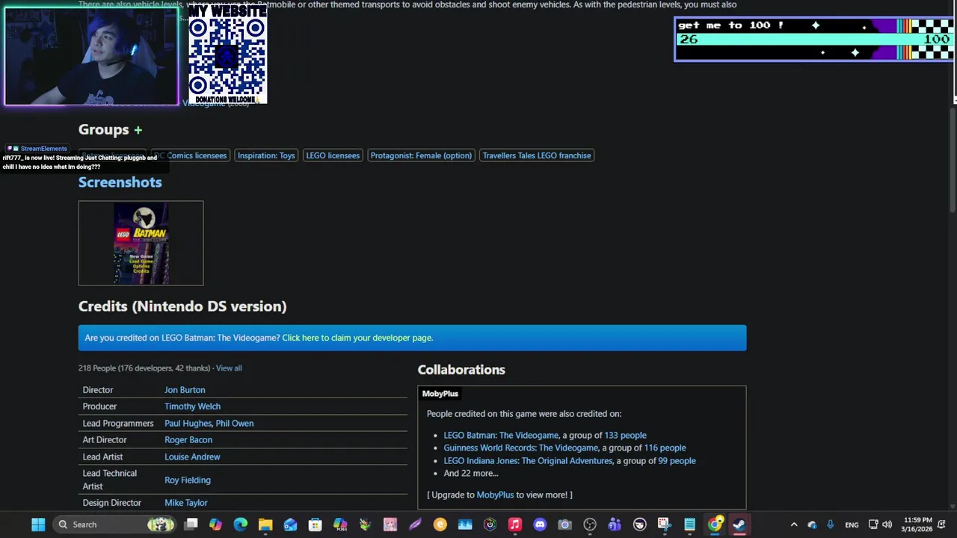Screen dimensions: 957x538
Task: Open Apple Music from the taskbar
Action: [514, 525]
